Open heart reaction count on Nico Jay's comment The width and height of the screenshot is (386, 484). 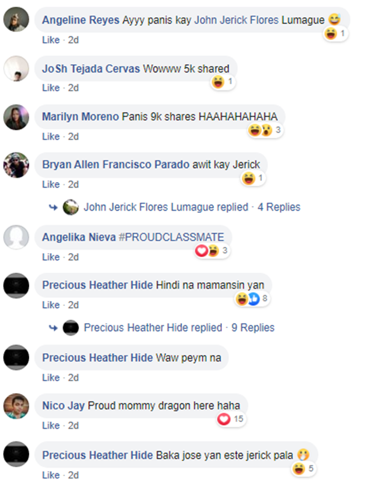231,419
